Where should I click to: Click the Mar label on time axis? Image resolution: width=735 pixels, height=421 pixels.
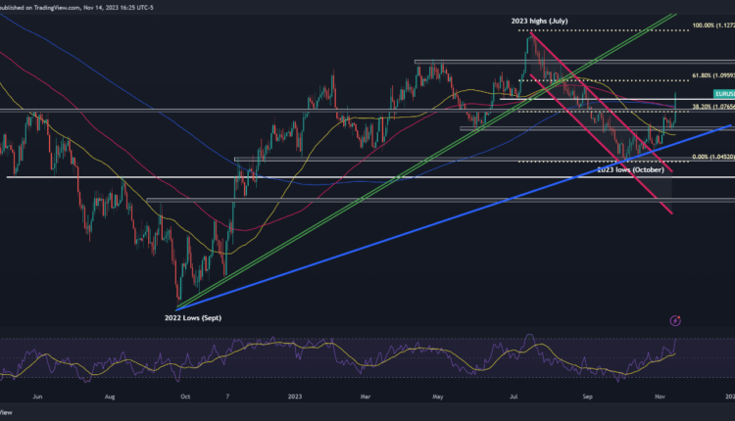pyautogui.click(x=367, y=398)
